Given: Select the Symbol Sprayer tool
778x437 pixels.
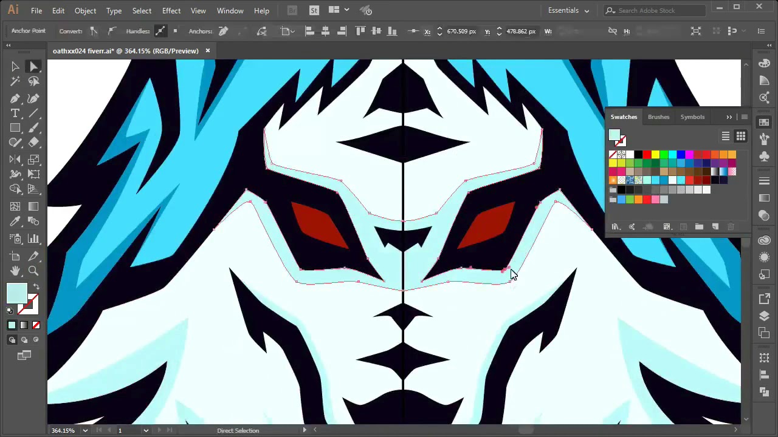Looking at the screenshot, I should pyautogui.click(x=15, y=239).
